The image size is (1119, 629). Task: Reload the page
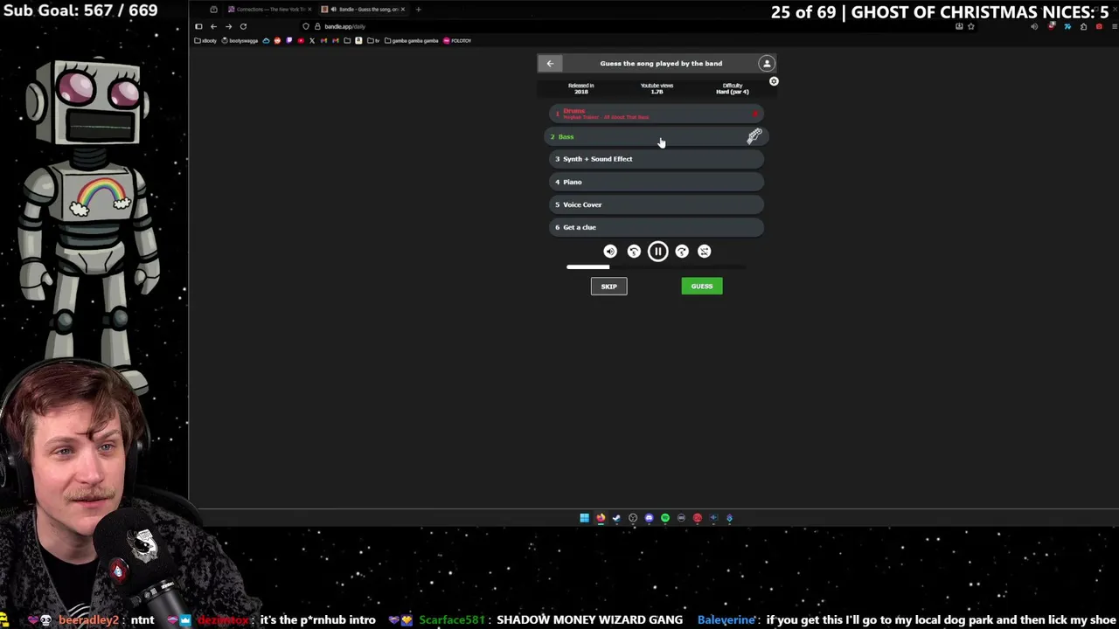coord(243,26)
